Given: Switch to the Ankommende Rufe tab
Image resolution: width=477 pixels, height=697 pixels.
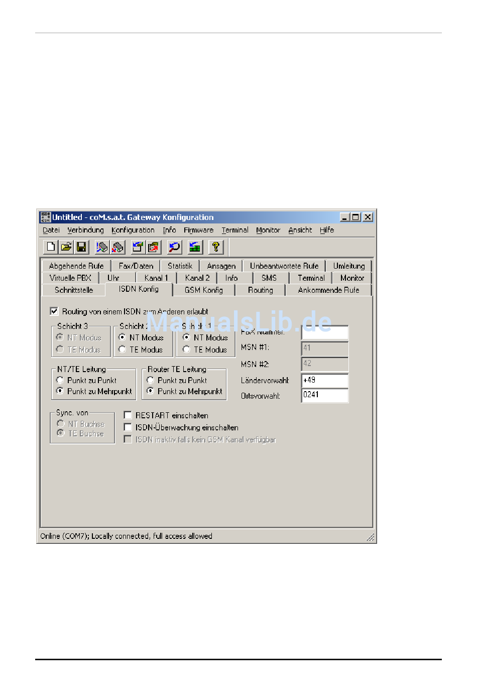Looking at the screenshot, I should pyautogui.click(x=328, y=290).
